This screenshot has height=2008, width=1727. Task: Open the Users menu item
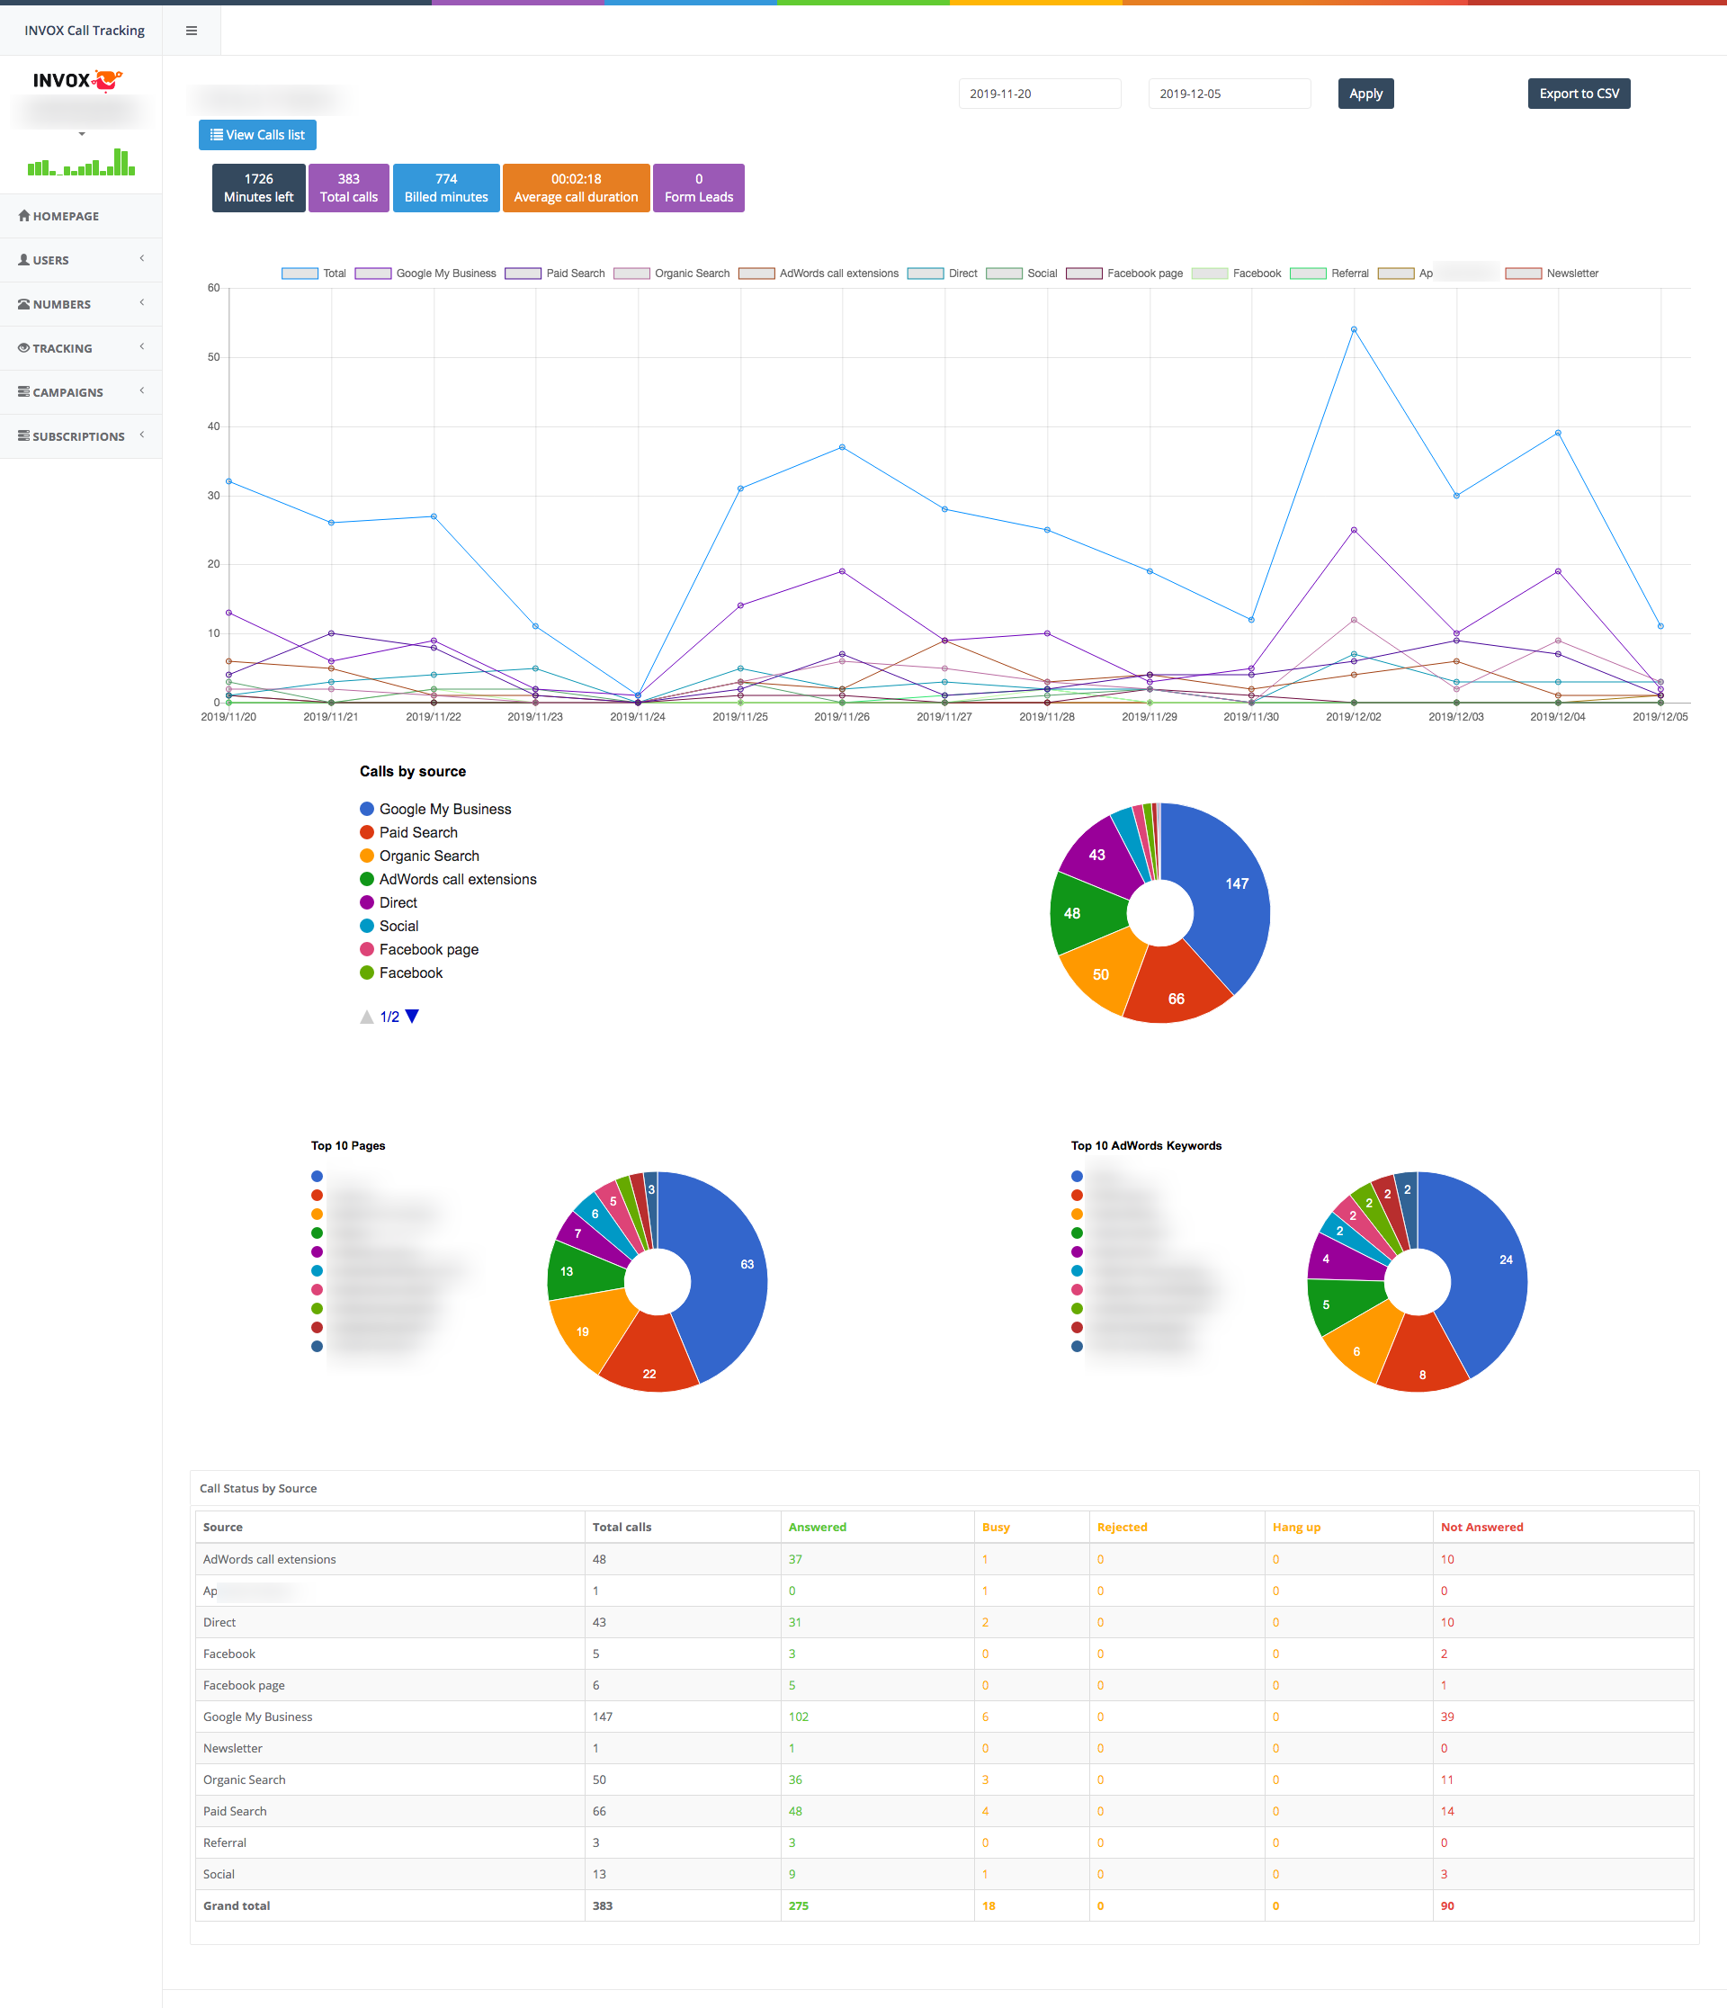(x=80, y=260)
